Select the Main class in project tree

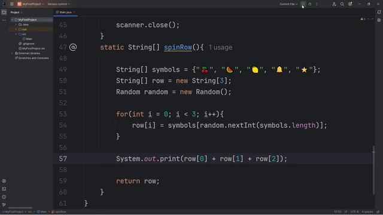tap(29, 39)
